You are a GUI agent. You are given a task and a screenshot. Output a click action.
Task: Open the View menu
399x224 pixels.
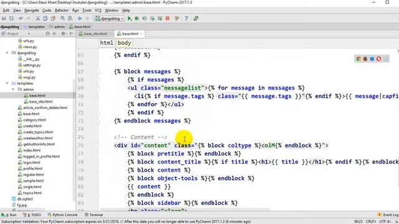pos(17,11)
